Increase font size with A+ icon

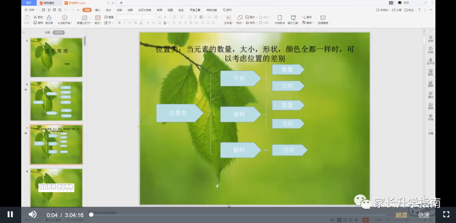tap(160, 17)
